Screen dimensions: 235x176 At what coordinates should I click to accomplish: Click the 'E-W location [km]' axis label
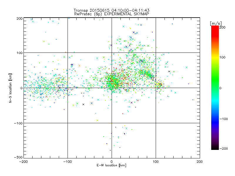111,165
